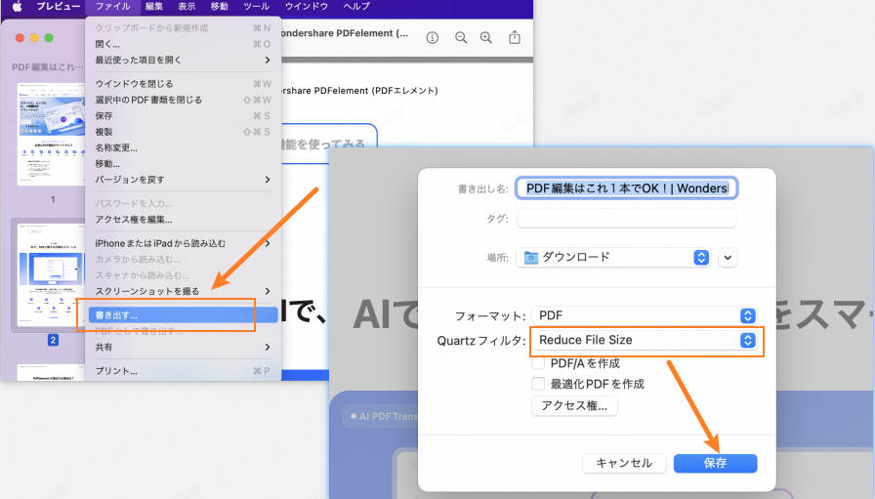Screen dimensions: 875x499
Task: Click the Downloads folder icon in the location field
Action: point(530,258)
